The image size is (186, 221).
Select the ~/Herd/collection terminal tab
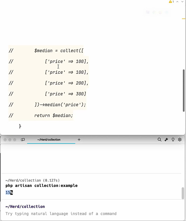pos(49,140)
